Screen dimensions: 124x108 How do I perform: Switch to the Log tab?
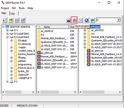[14, 13]
